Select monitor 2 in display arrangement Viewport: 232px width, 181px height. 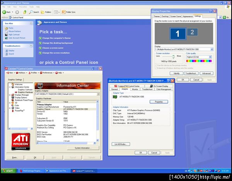pos(192,32)
